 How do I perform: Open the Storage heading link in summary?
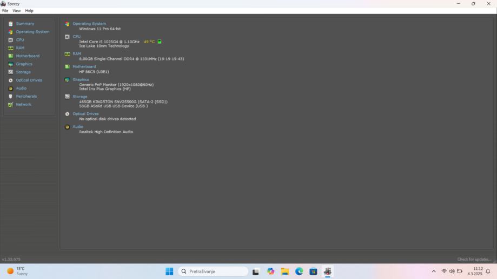click(80, 97)
